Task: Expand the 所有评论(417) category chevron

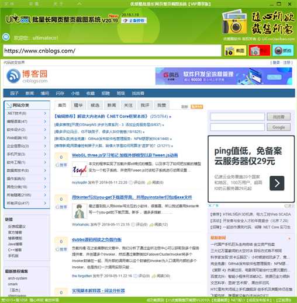Action: point(45,203)
